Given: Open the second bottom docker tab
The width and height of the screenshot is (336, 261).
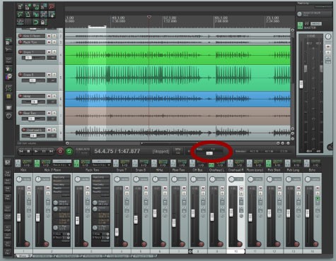Looking at the screenshot, I should tap(42, 256).
